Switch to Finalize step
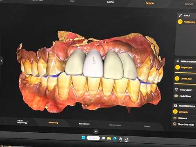 [x=147, y=126]
